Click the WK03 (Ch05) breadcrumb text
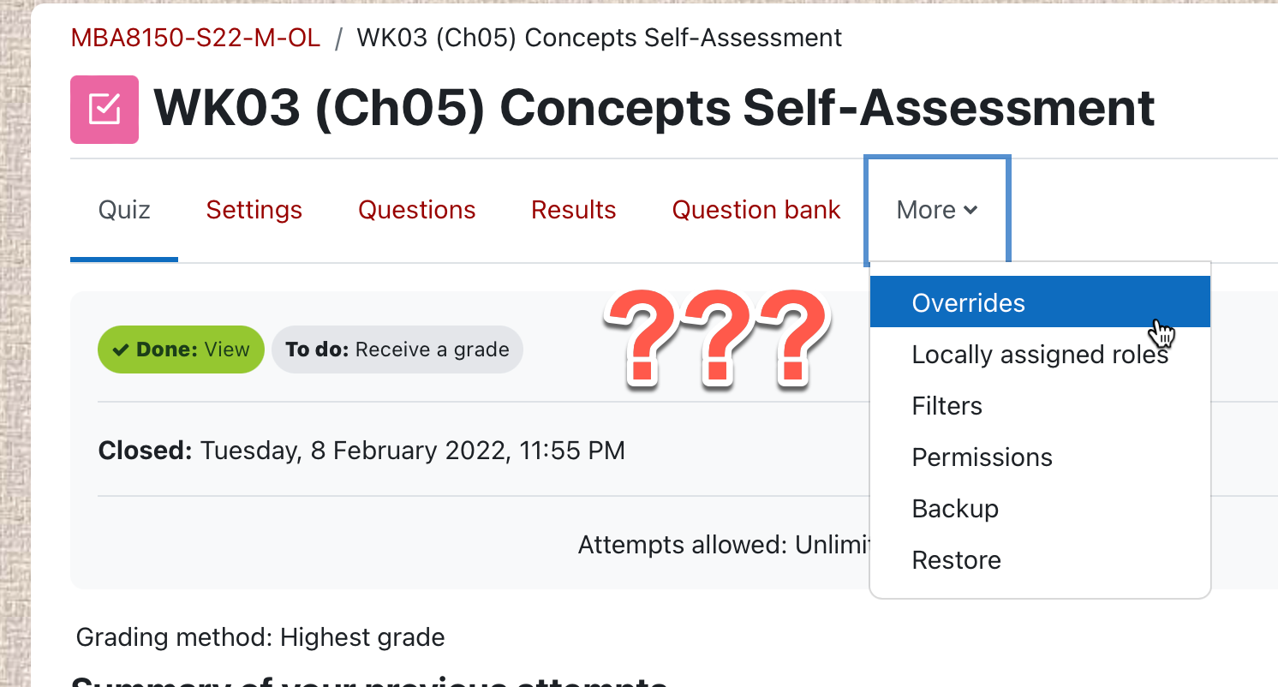The image size is (1278, 687). click(600, 38)
